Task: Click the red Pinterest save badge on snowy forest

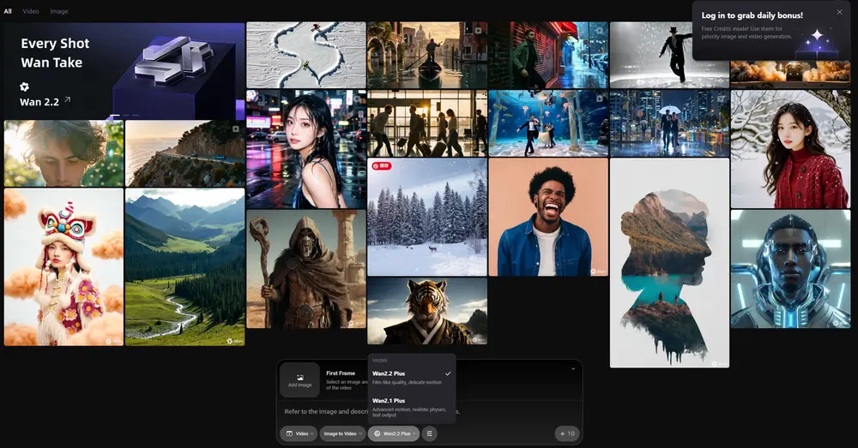Action: (x=379, y=165)
